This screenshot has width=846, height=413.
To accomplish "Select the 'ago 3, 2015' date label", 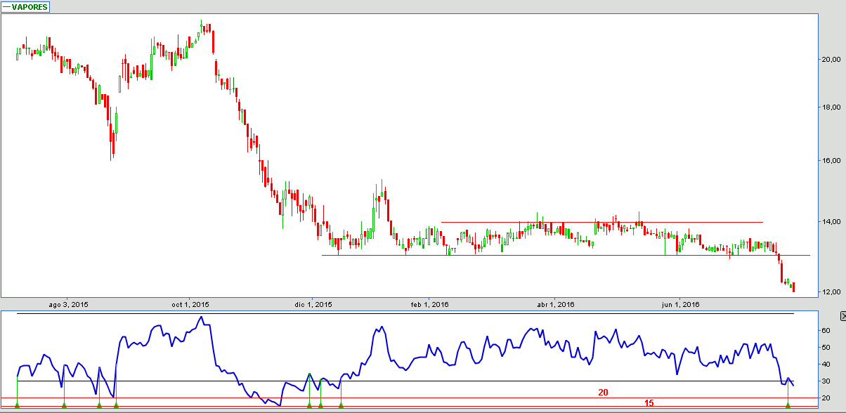I will (68, 304).
